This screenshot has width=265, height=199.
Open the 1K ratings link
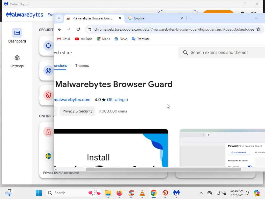117,100
